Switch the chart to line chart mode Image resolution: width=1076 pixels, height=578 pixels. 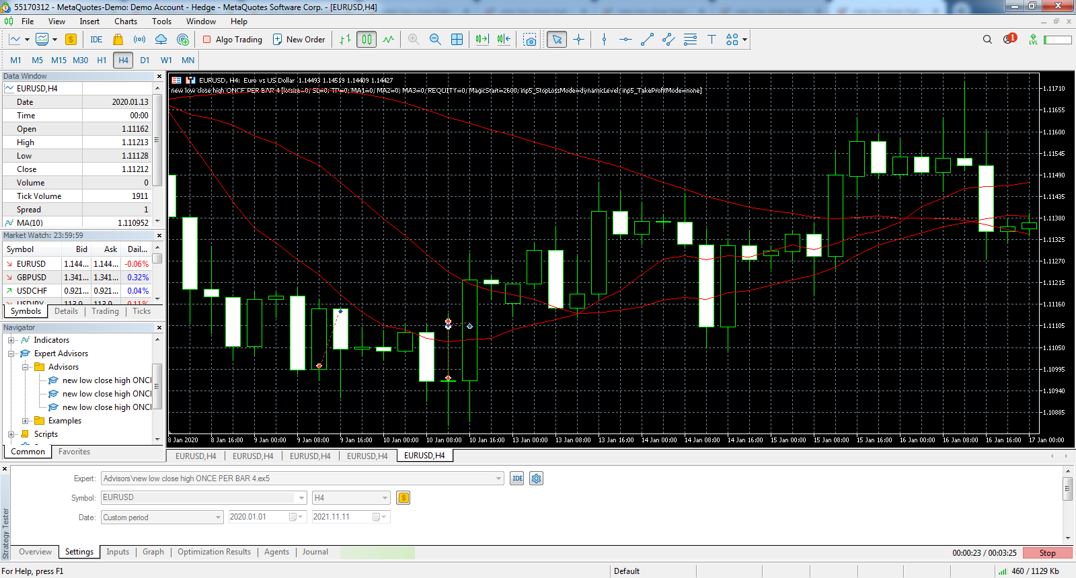[388, 40]
